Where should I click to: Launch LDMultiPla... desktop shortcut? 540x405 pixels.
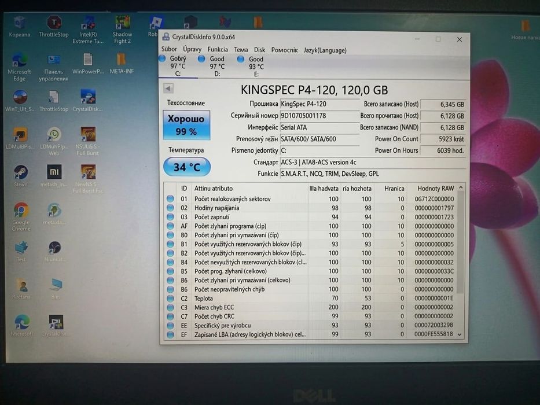pyautogui.click(x=20, y=138)
